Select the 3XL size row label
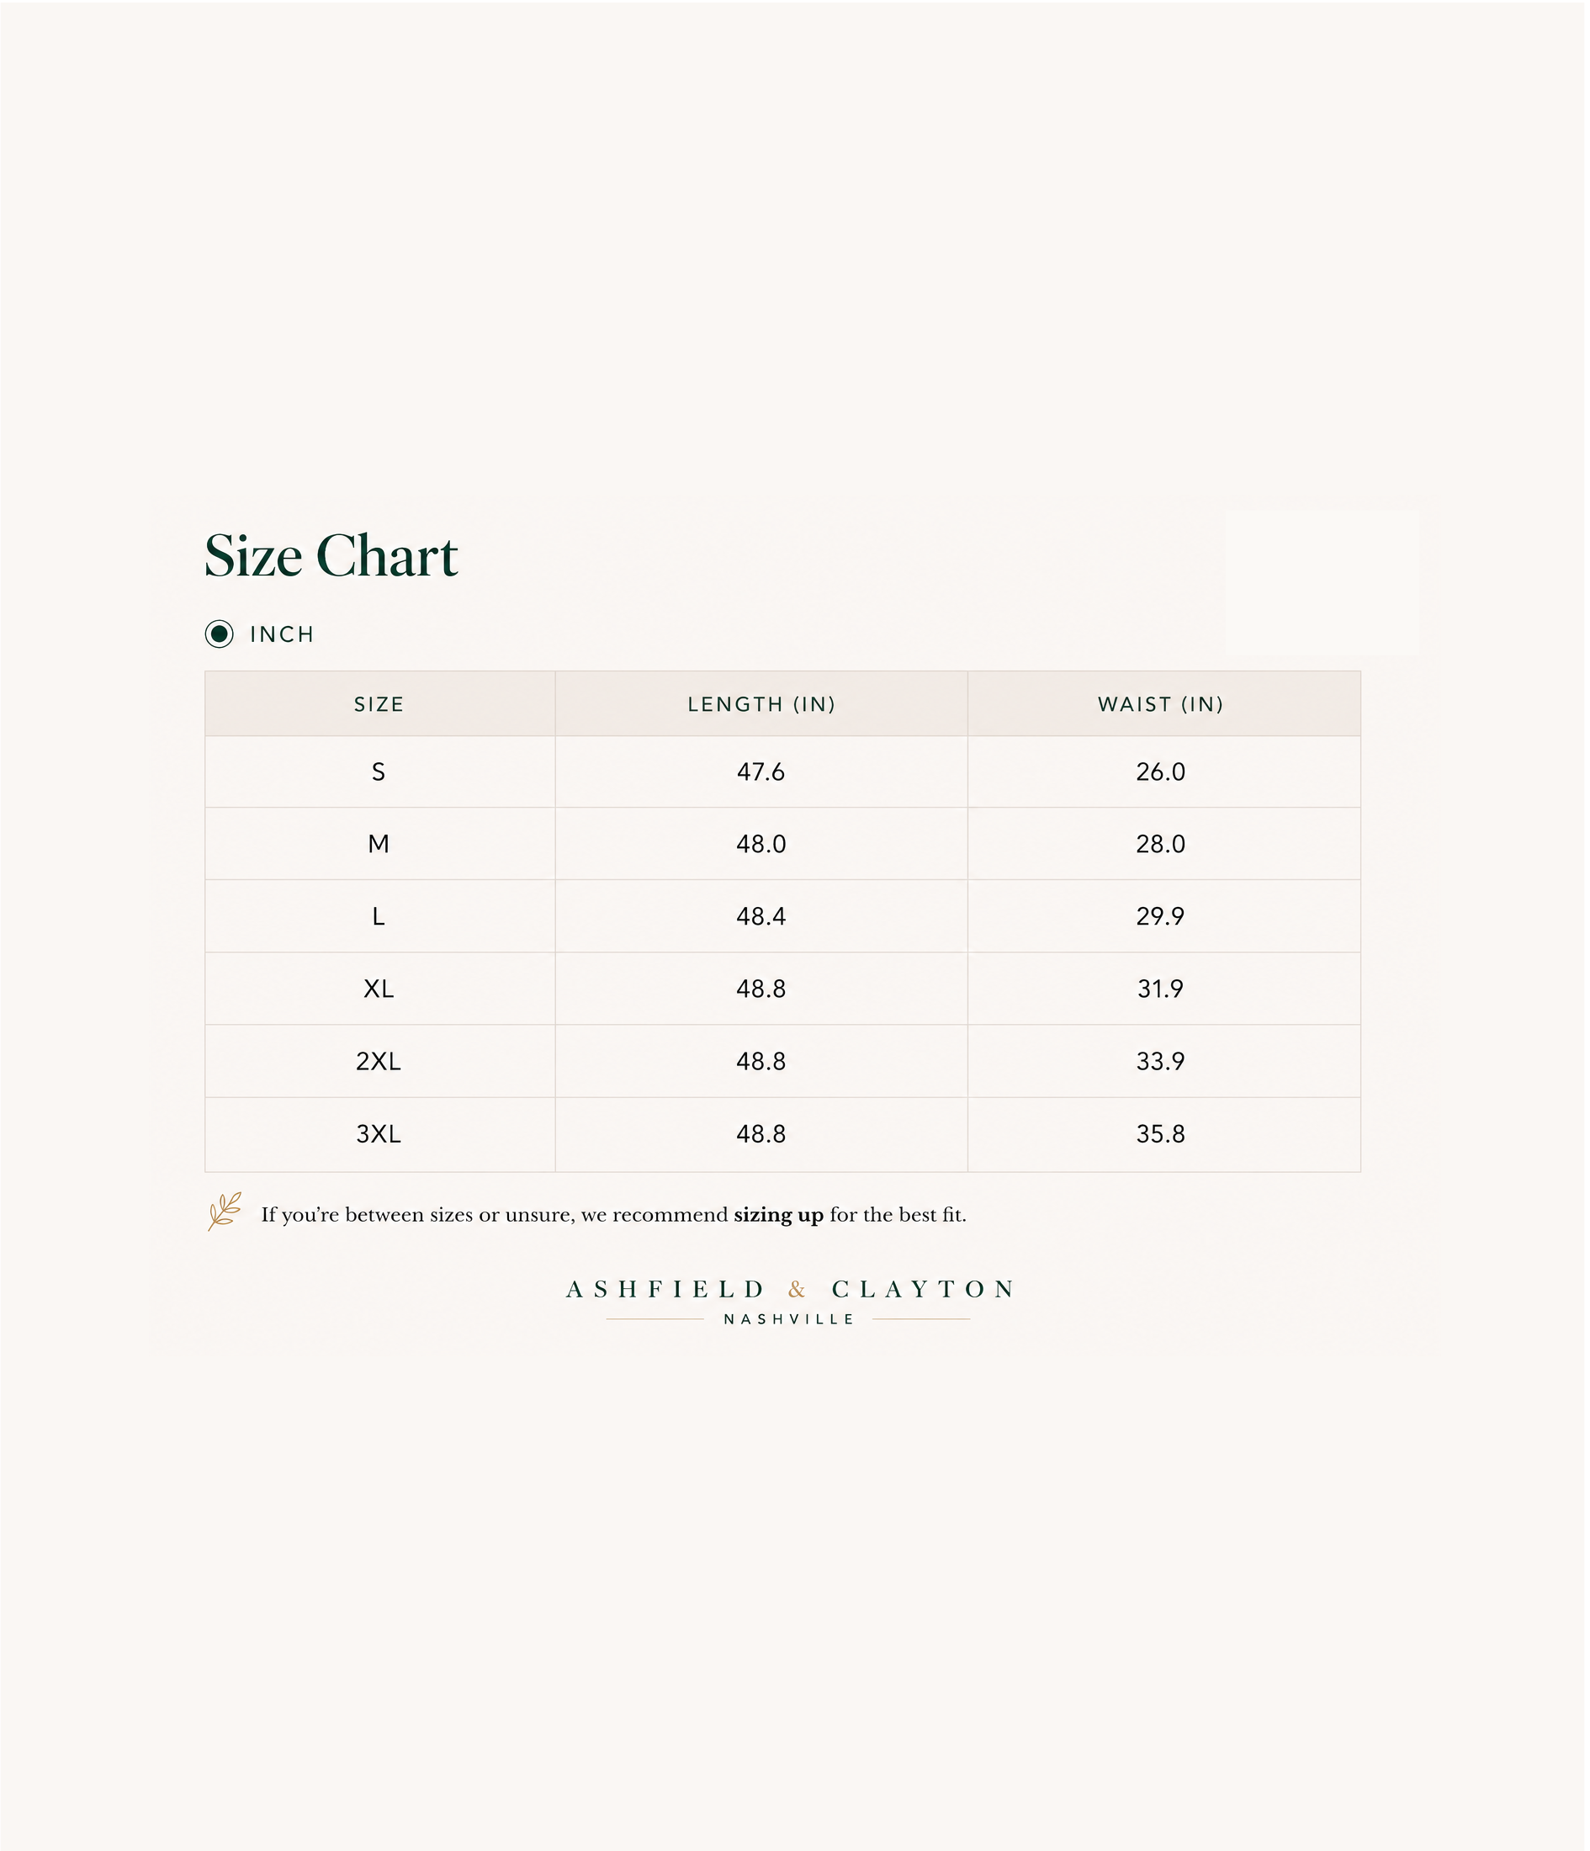The height and width of the screenshot is (1851, 1590). (379, 1134)
